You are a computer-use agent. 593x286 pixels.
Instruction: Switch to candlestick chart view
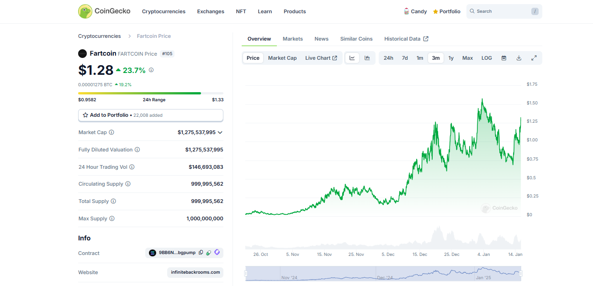[x=367, y=58]
